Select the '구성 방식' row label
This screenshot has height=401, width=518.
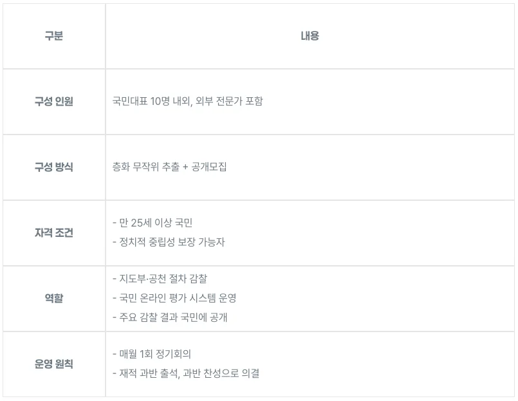[53, 167]
